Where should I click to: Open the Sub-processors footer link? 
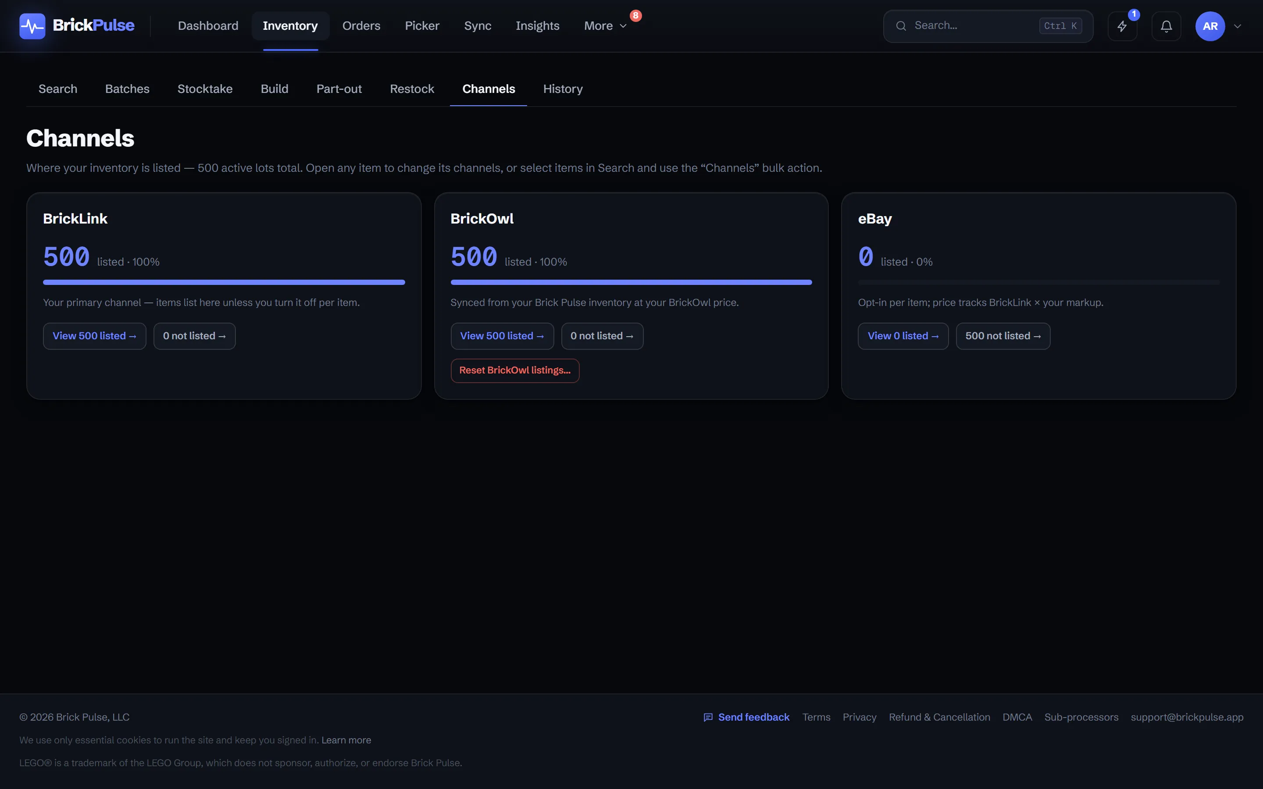(x=1081, y=718)
